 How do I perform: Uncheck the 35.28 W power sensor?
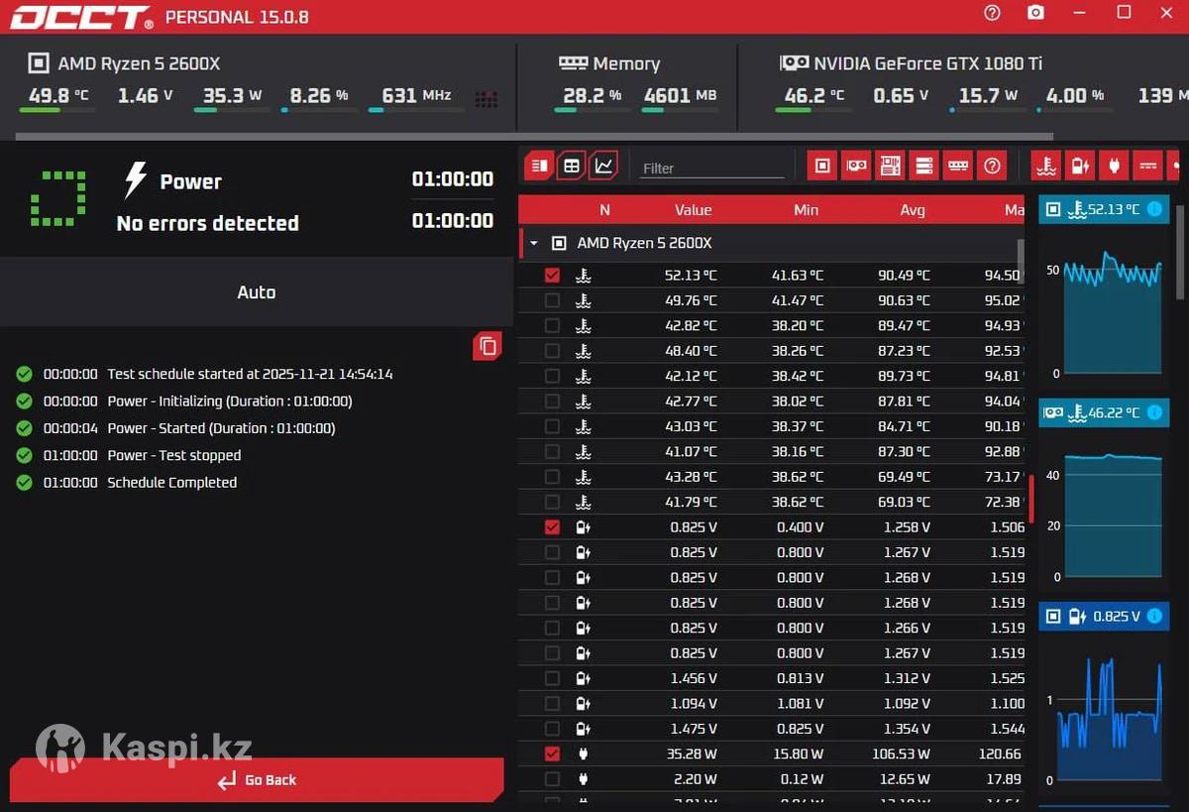coord(552,754)
